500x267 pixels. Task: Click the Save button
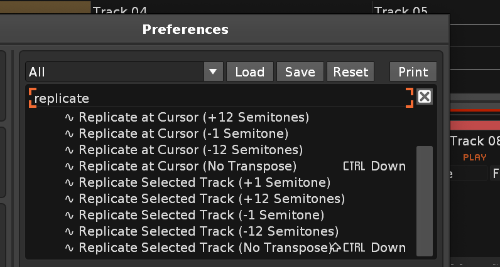point(300,72)
